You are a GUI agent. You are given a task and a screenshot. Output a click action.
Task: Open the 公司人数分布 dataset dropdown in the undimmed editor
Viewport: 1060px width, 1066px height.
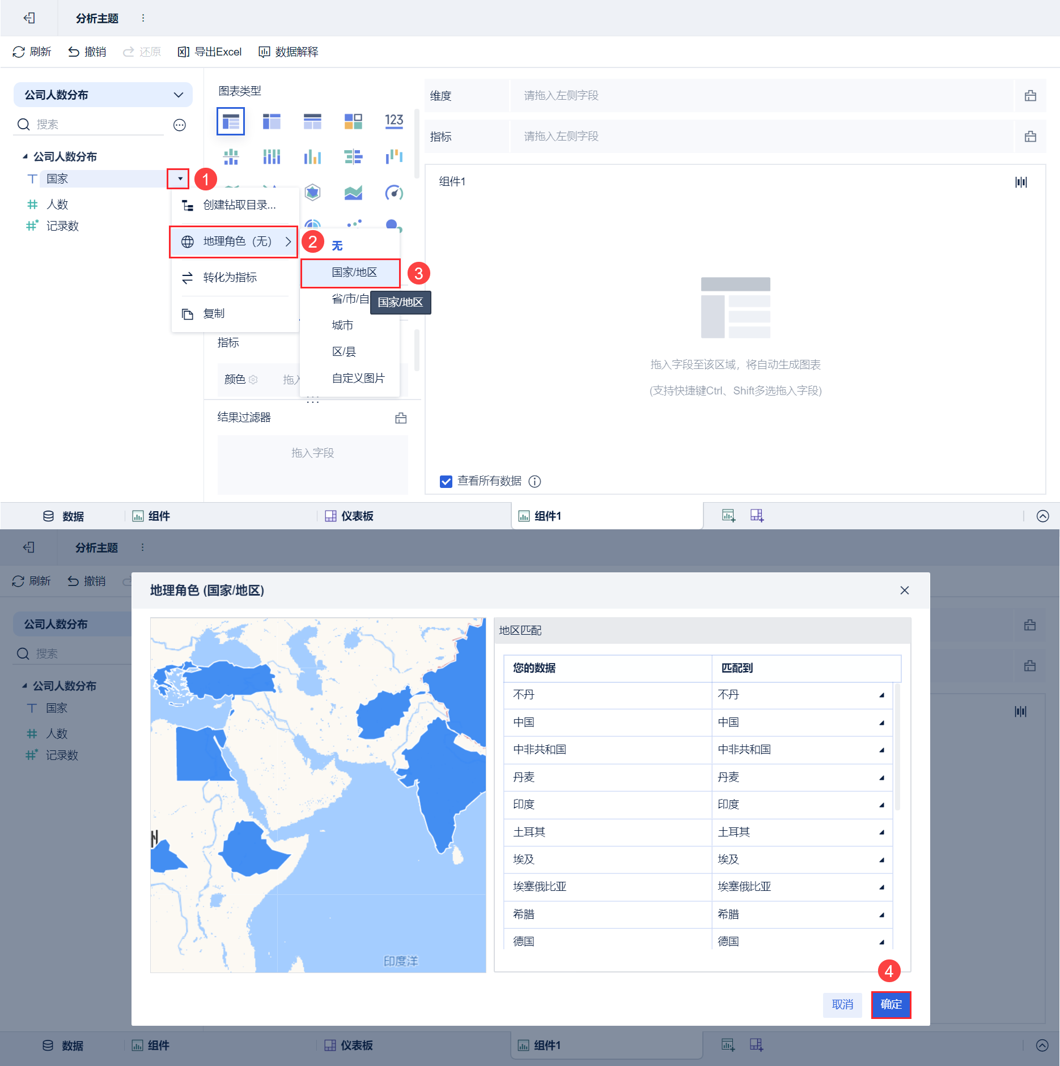[103, 95]
